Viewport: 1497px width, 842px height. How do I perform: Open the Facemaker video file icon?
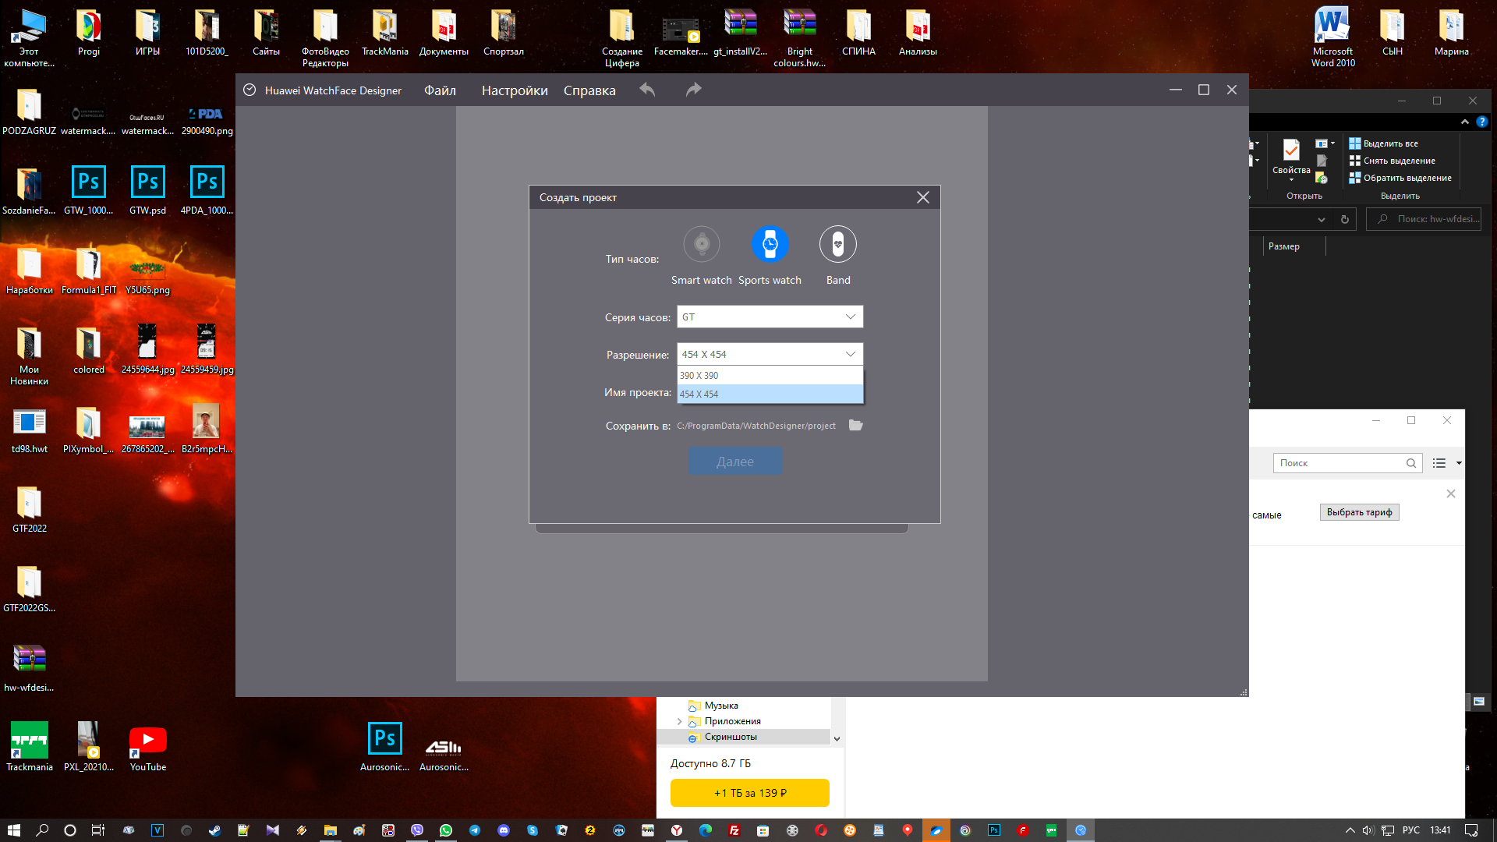[x=681, y=35]
